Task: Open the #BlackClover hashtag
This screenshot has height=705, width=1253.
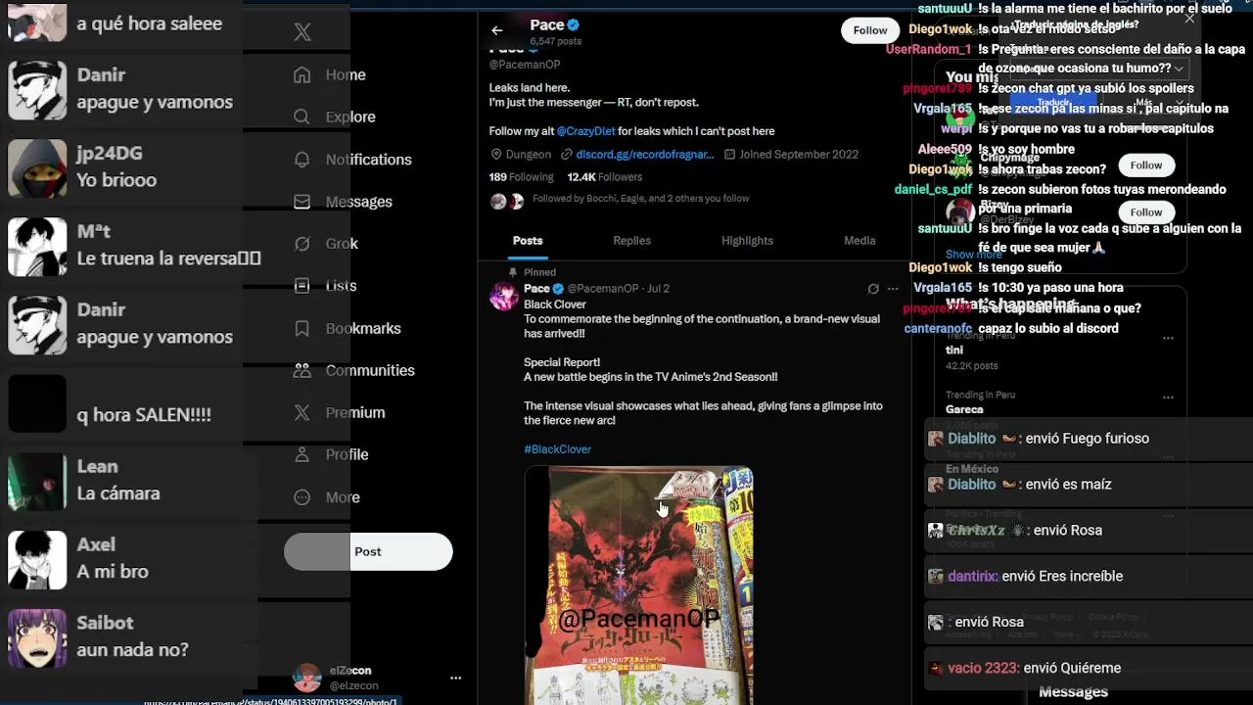Action: point(557,449)
